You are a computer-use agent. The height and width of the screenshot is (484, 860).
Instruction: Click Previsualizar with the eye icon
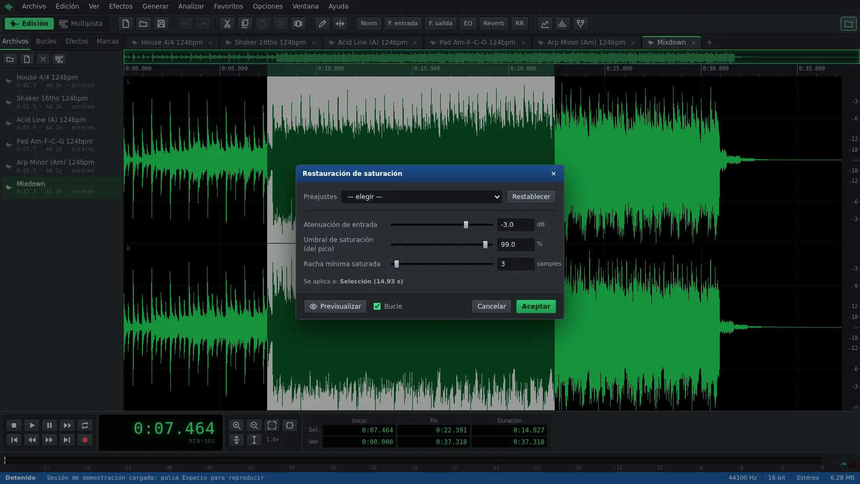[335, 307]
